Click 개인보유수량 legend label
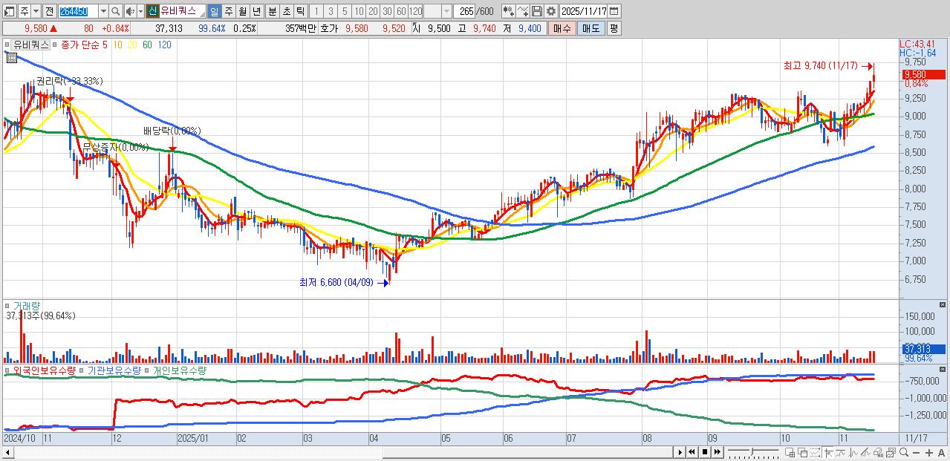The width and height of the screenshot is (950, 461). tap(180, 370)
